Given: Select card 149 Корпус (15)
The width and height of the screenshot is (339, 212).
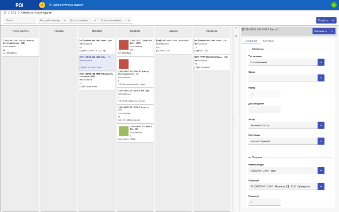Looking at the screenshot, I should click(135, 114).
